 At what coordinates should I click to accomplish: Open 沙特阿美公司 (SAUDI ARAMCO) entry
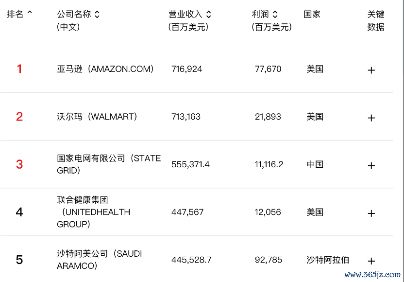[99, 260]
